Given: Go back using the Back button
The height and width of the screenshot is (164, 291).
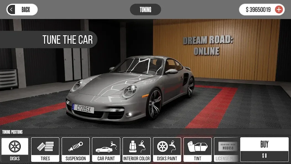Looking at the screenshot, I should (22, 9).
